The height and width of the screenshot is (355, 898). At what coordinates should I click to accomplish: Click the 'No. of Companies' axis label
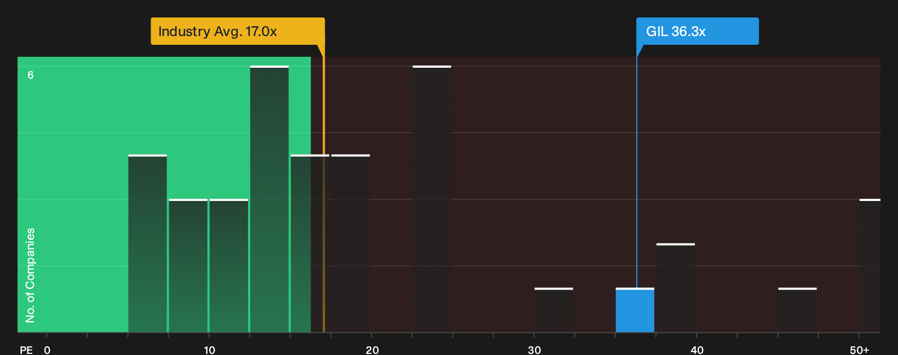[30, 275]
